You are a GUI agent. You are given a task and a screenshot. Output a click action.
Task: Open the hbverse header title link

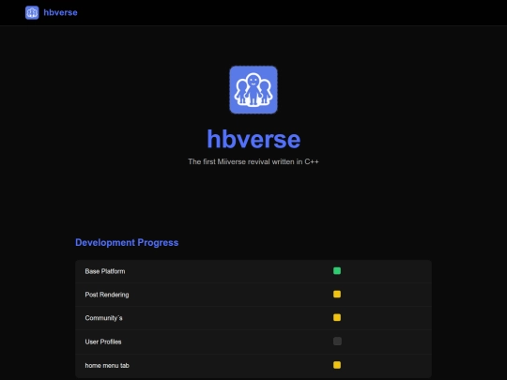click(x=60, y=12)
